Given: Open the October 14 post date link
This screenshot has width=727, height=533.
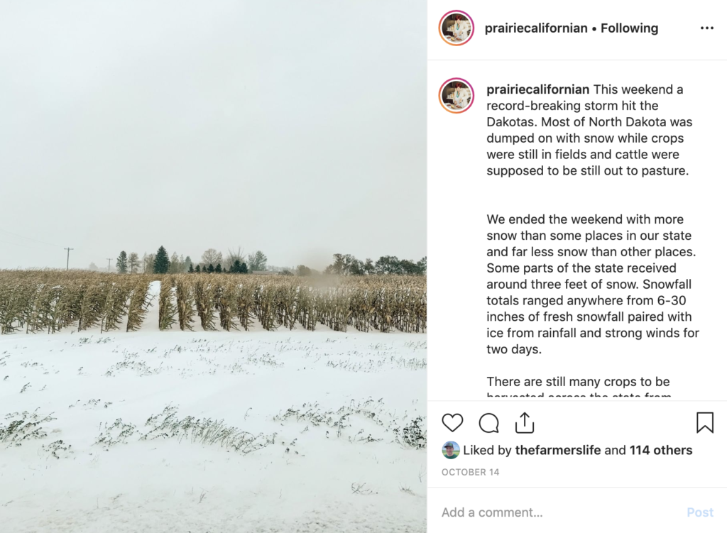Looking at the screenshot, I should click(470, 472).
